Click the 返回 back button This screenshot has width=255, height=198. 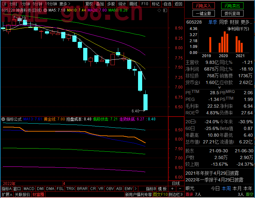178,4
